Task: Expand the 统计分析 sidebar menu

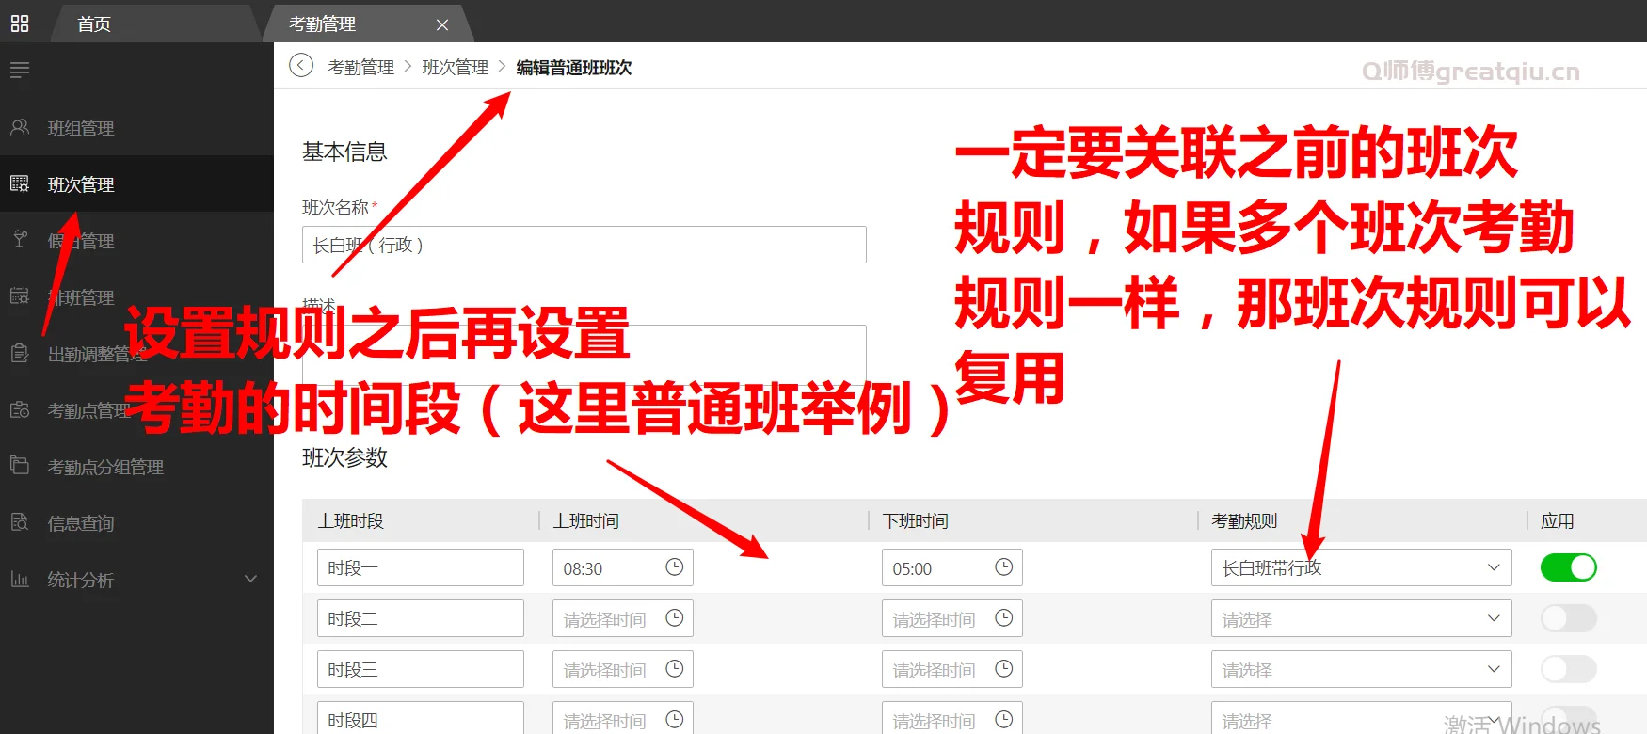Action: (250, 579)
